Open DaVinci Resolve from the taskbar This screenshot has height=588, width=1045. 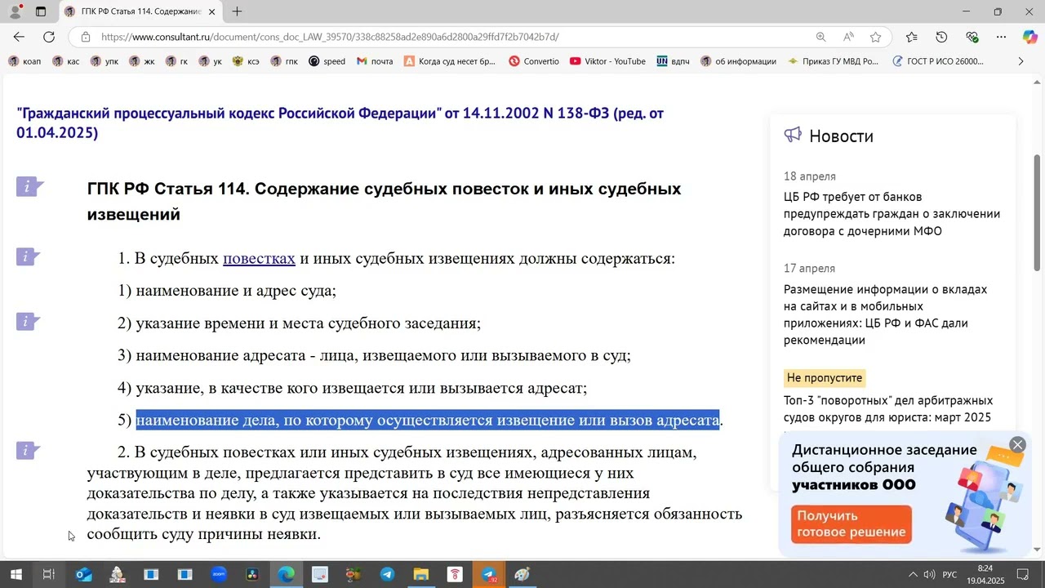252,574
